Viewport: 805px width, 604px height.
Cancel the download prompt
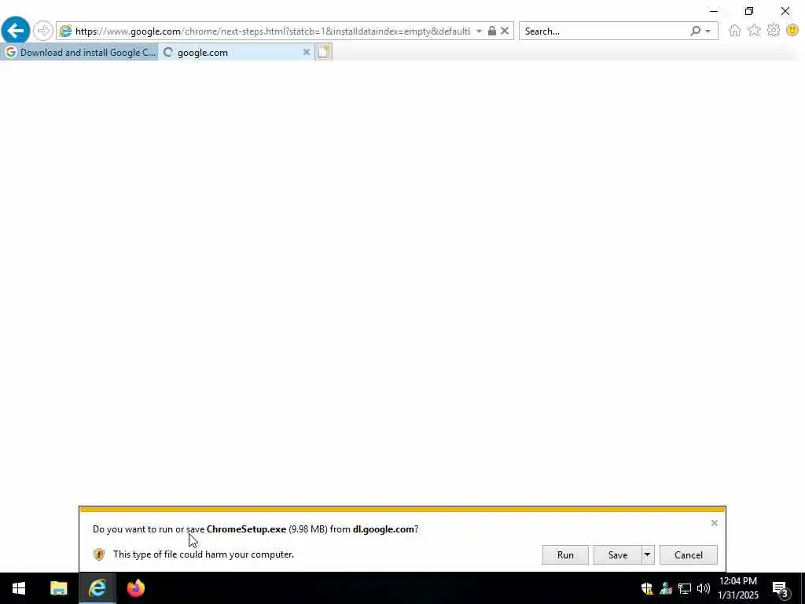coord(689,555)
